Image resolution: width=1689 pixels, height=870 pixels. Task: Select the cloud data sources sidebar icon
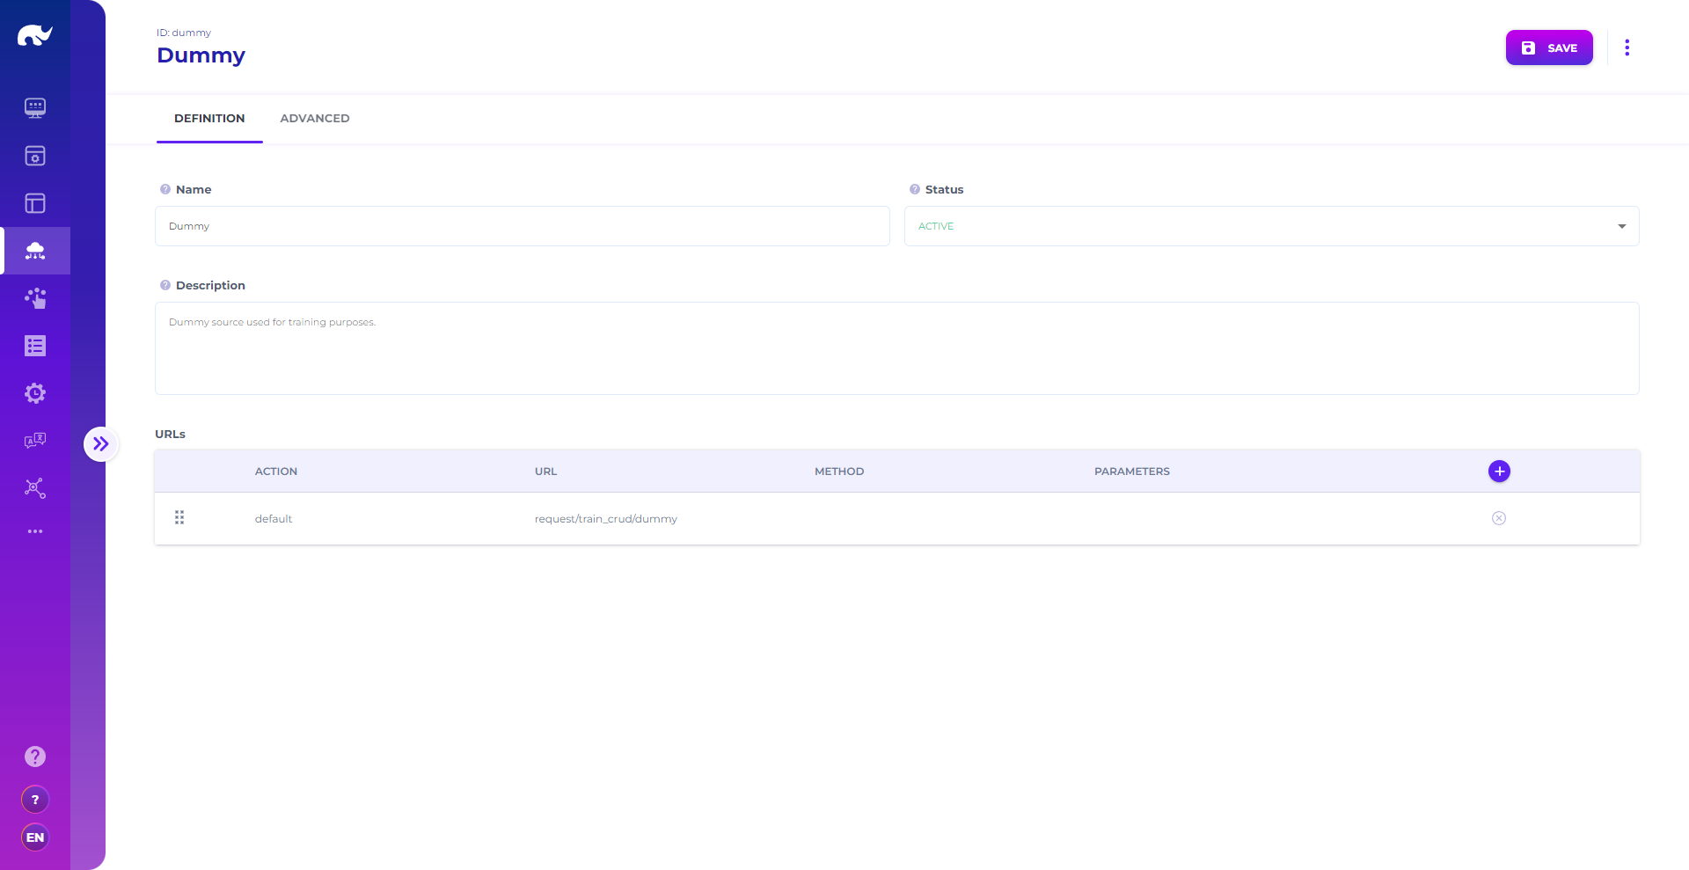click(x=35, y=251)
